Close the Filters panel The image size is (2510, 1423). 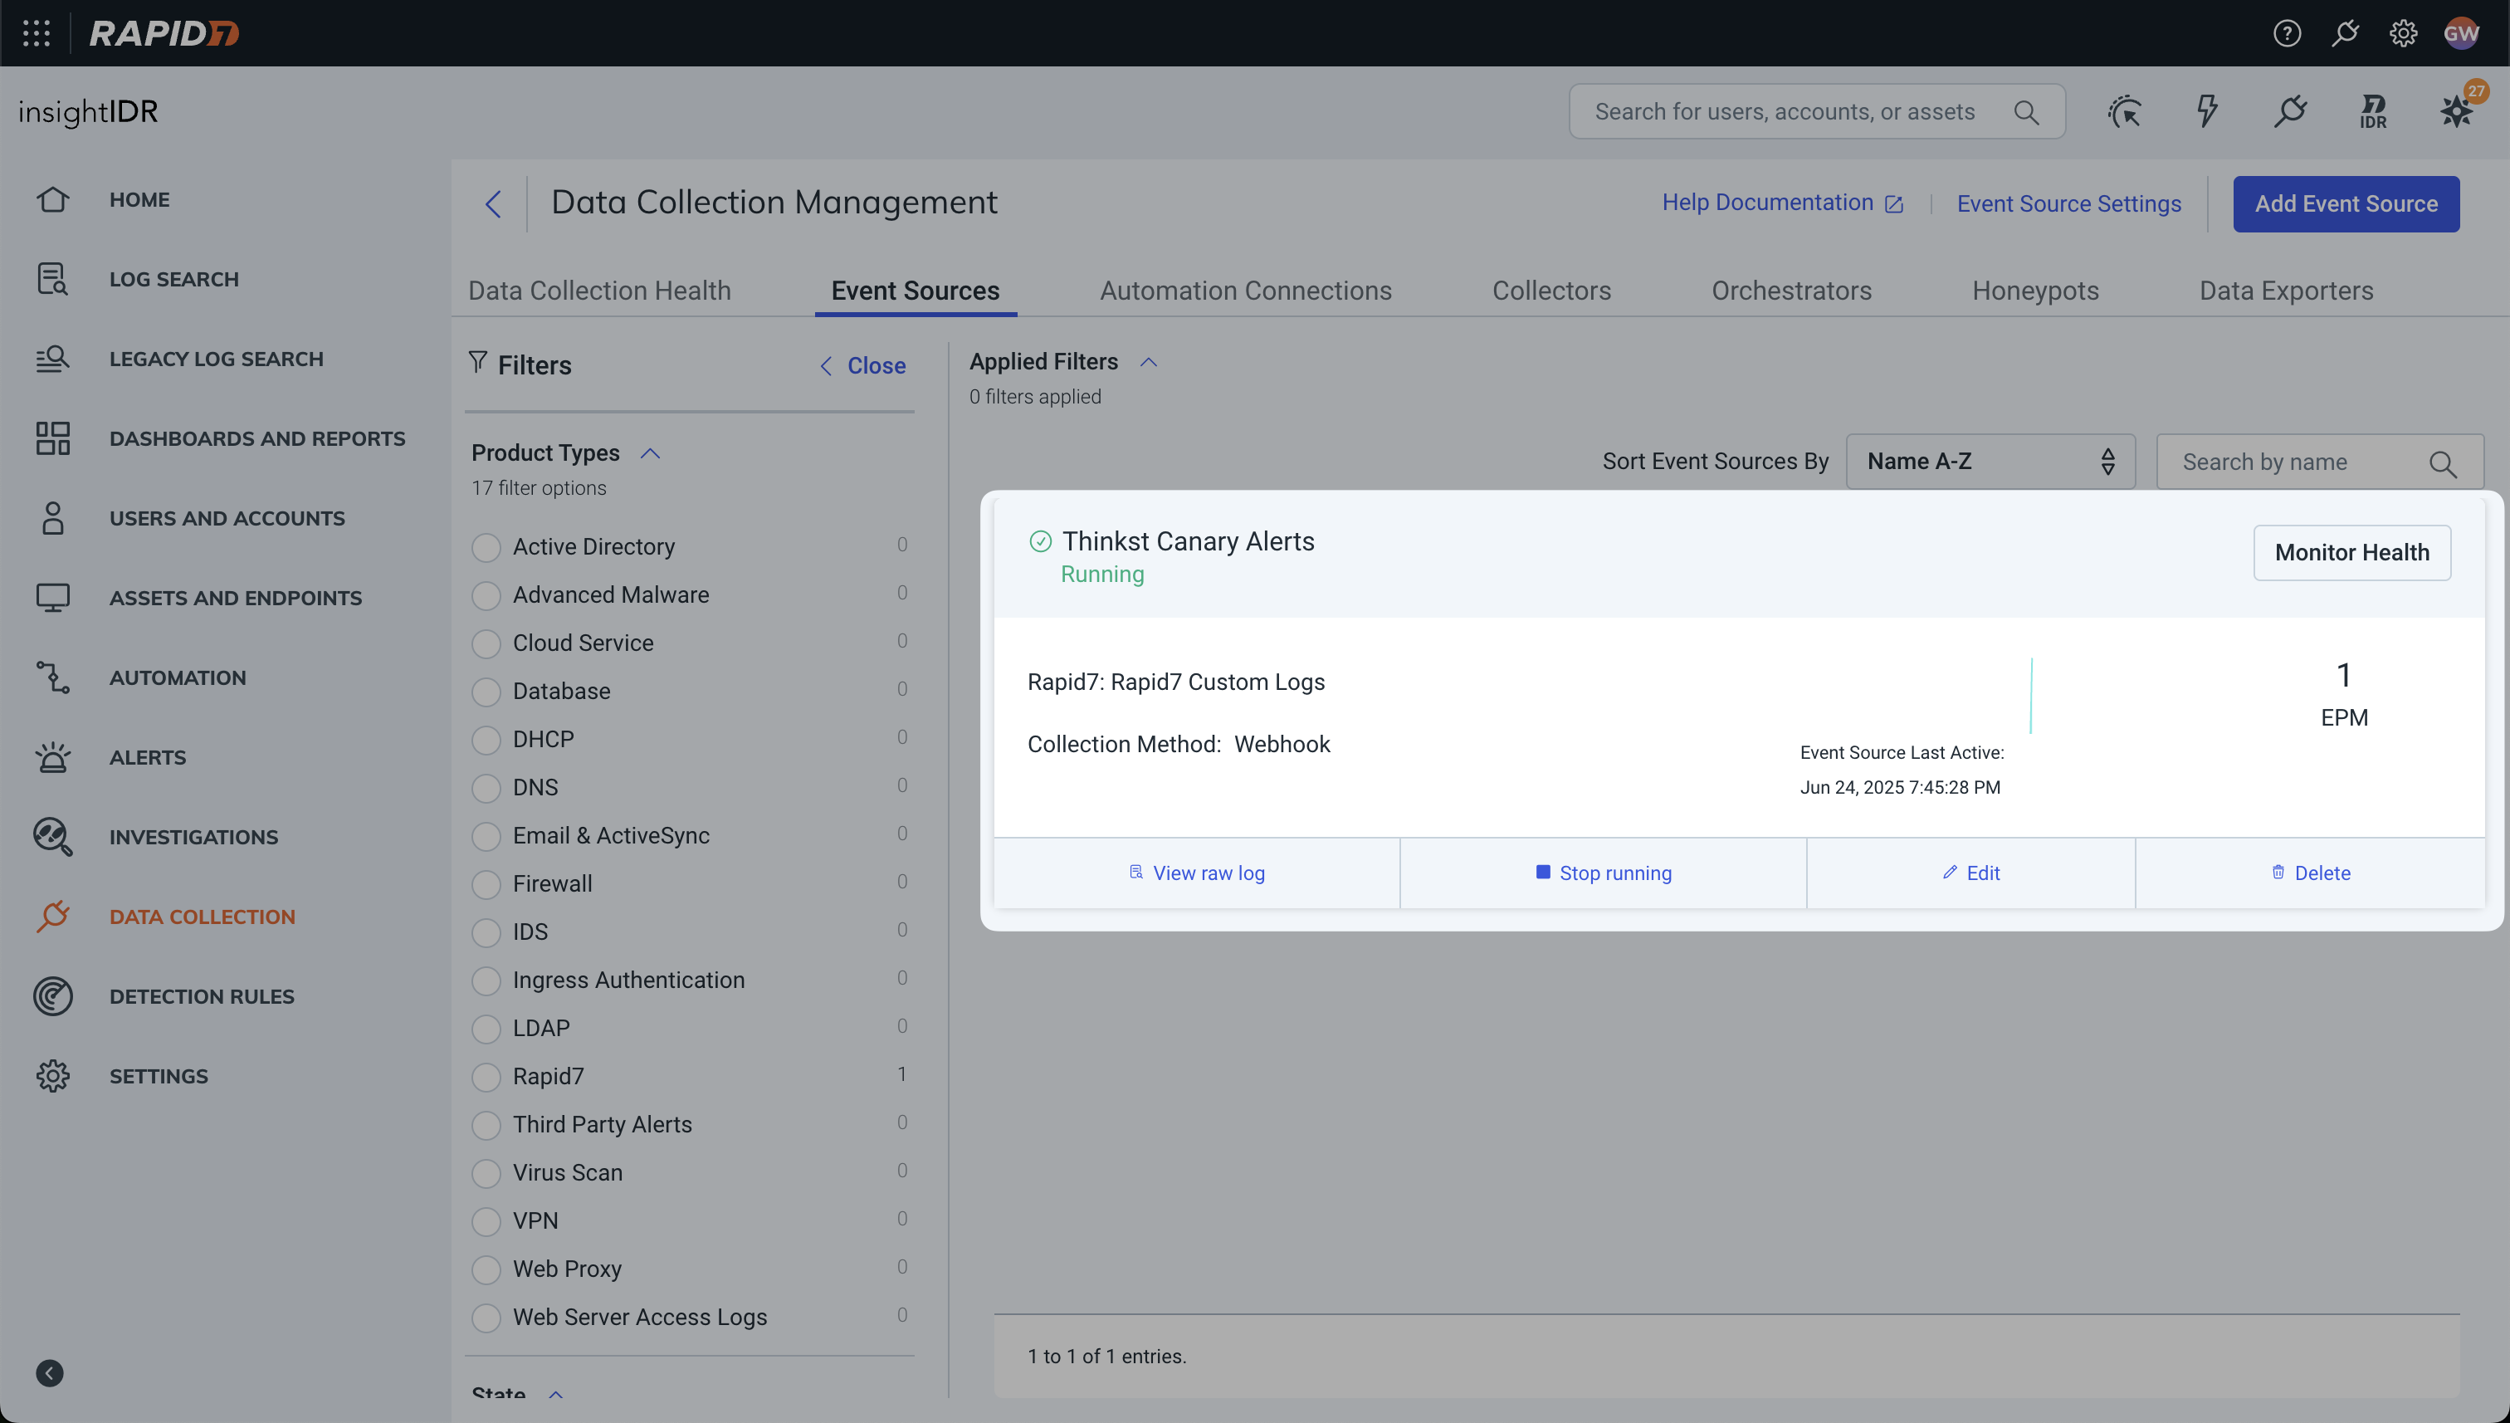(x=862, y=365)
